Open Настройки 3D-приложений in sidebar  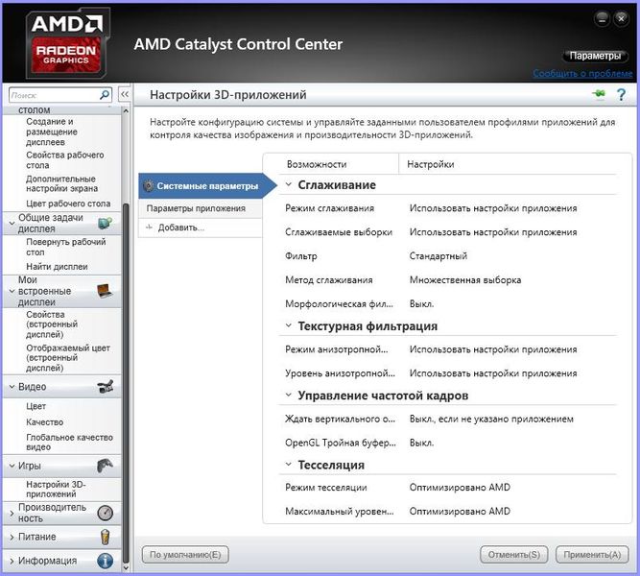click(x=56, y=489)
